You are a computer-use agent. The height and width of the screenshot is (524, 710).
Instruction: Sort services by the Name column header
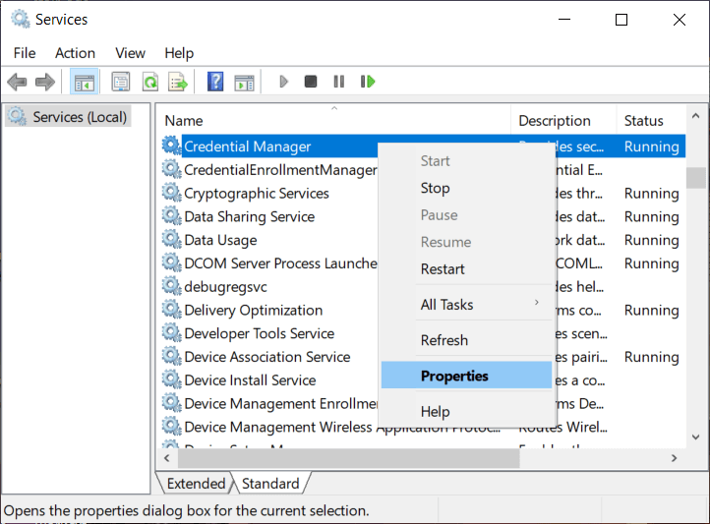point(334,121)
